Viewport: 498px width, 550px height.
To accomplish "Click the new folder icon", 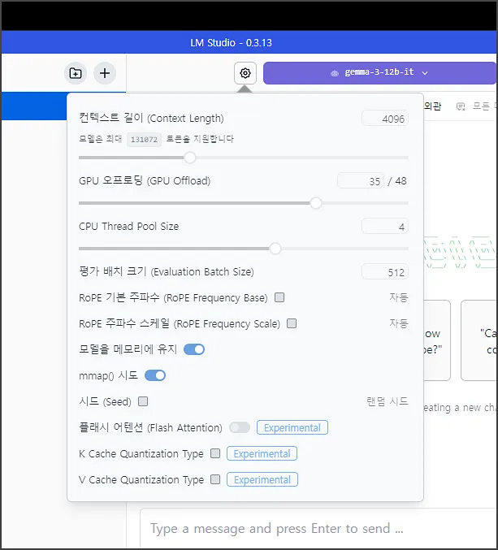I will (76, 73).
